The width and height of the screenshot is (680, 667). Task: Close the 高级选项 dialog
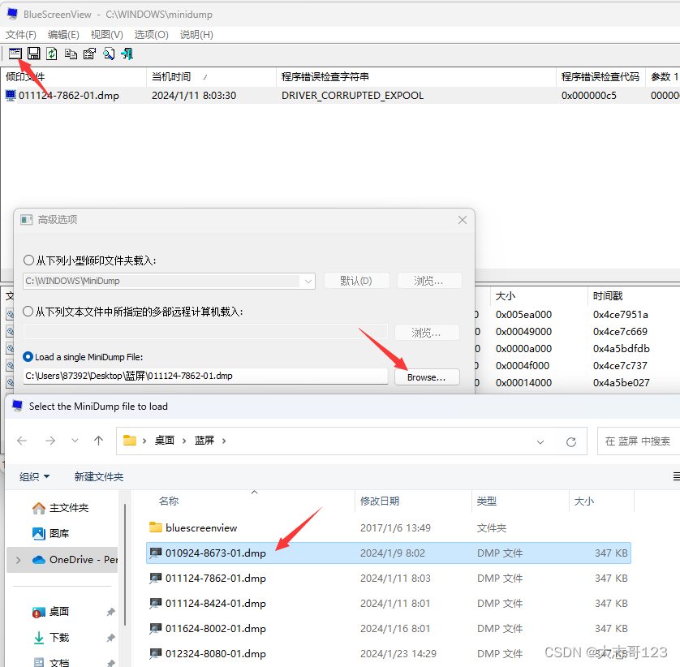click(x=463, y=220)
